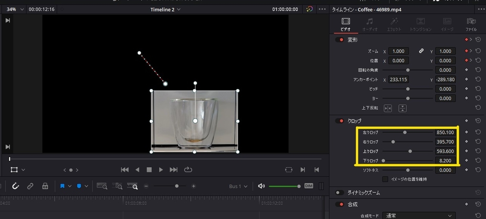The width and height of the screenshot is (486, 219).
Task: Open 合成モード 通常 dropdown
Action: tap(419, 216)
